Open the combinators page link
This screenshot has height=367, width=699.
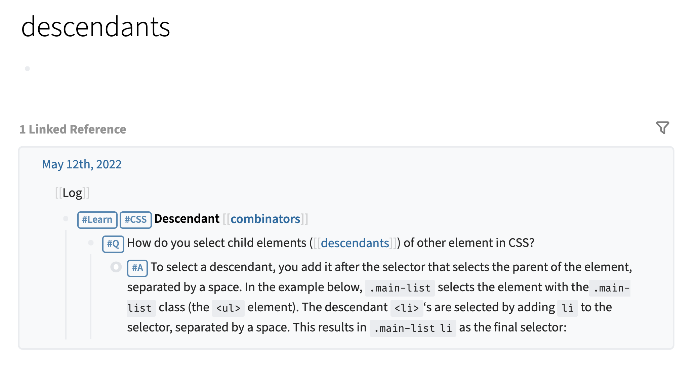pyautogui.click(x=266, y=219)
